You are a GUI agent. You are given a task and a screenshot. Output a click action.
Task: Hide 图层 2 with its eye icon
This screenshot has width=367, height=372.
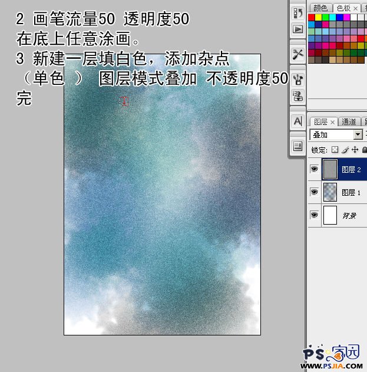314,169
